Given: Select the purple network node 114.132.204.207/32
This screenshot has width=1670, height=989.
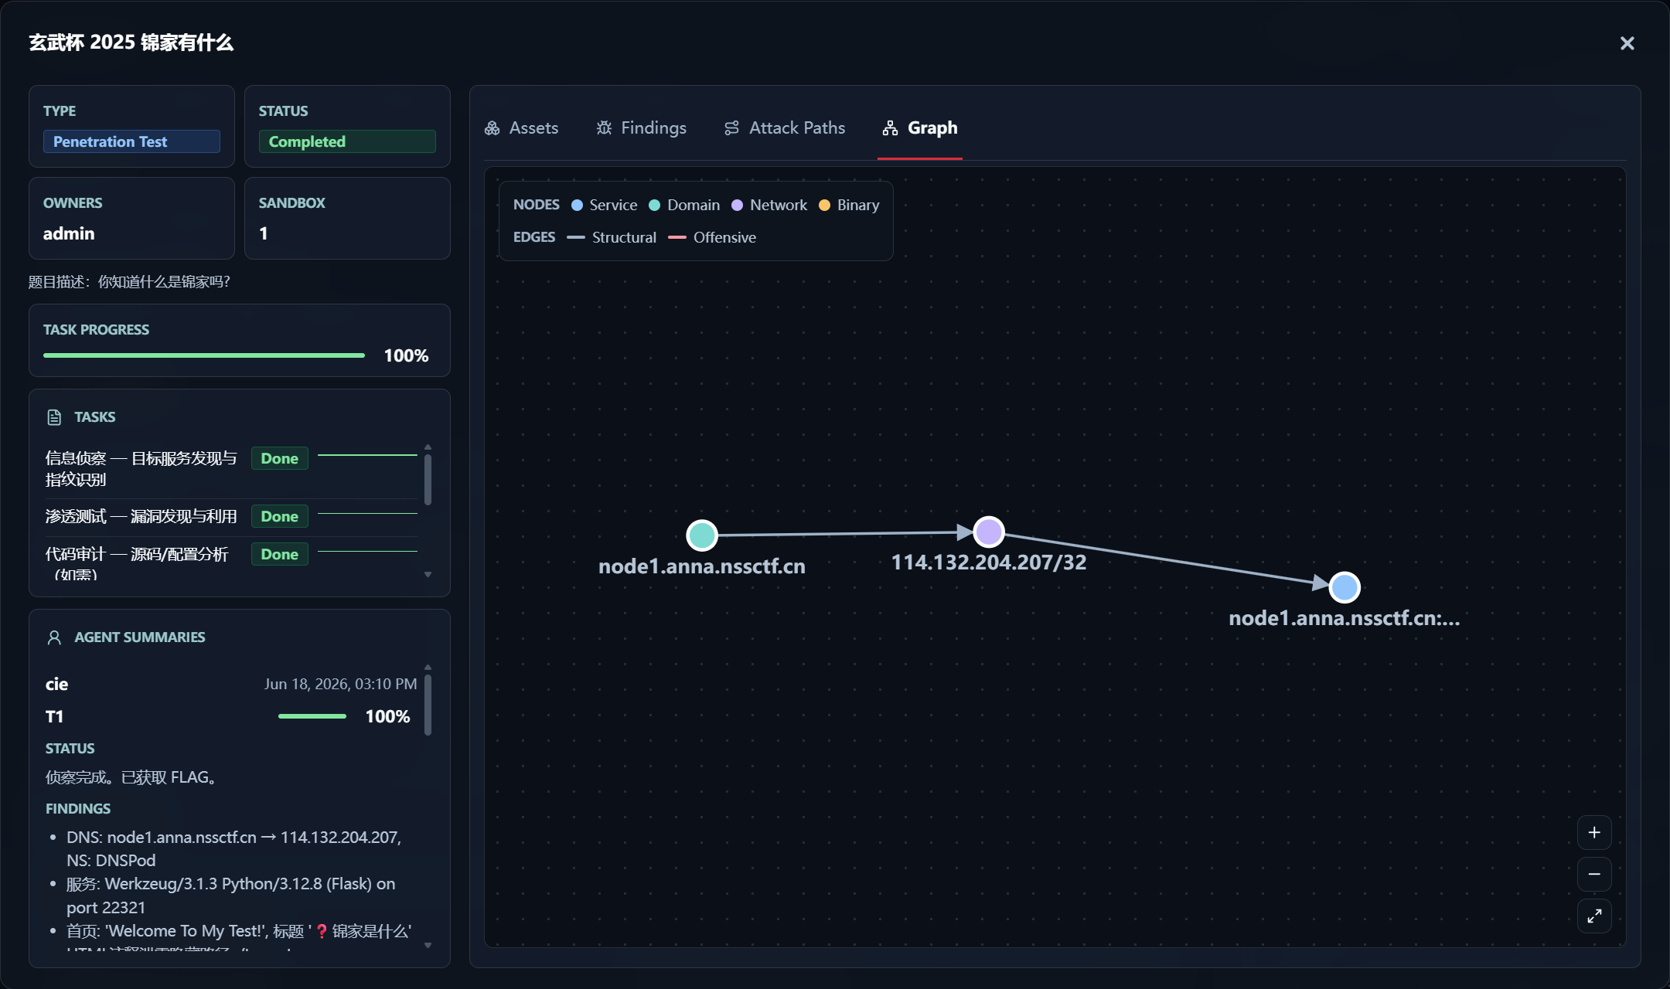Looking at the screenshot, I should pos(989,532).
